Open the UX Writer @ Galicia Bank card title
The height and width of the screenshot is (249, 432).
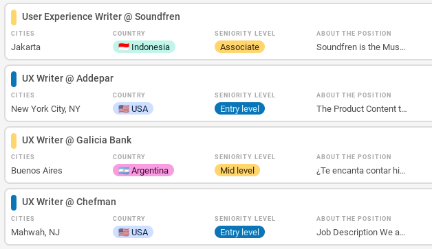click(x=76, y=140)
